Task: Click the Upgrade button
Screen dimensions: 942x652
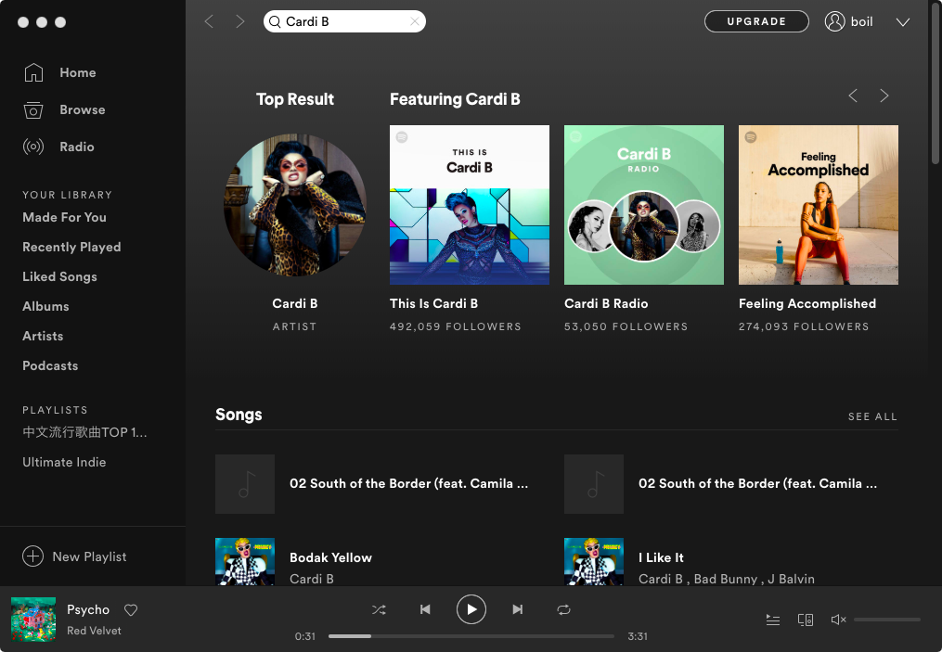Action: (756, 21)
